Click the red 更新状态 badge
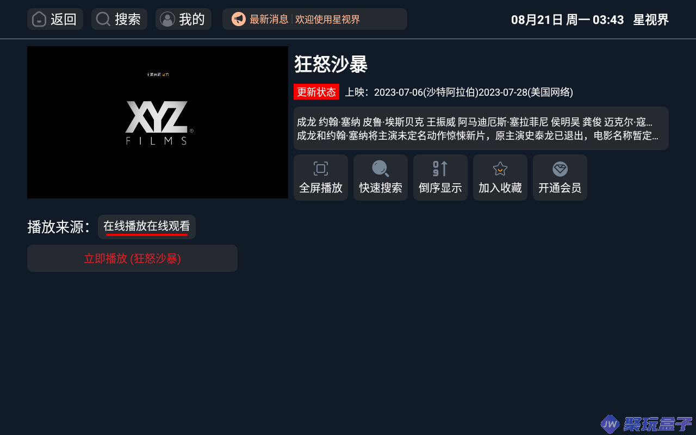 (316, 92)
